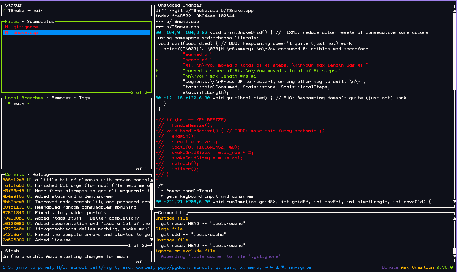Click the green checkmark in Status panel
The width and height of the screenshot is (457, 272).
tap(4, 11)
